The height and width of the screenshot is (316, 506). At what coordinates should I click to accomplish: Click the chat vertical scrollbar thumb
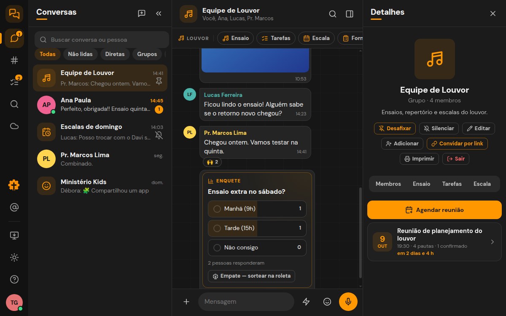click(360, 233)
